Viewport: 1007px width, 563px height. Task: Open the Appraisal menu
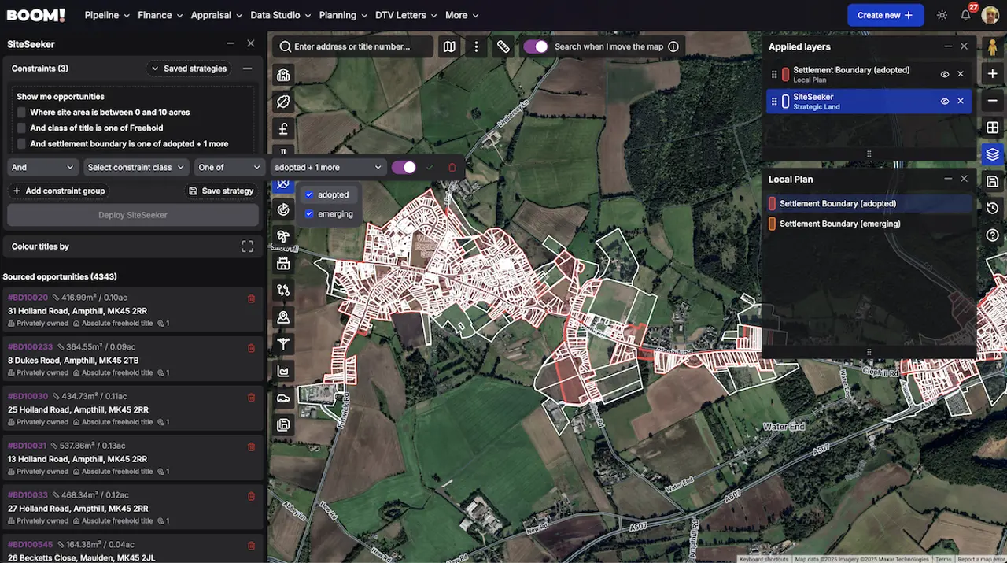pyautogui.click(x=216, y=15)
